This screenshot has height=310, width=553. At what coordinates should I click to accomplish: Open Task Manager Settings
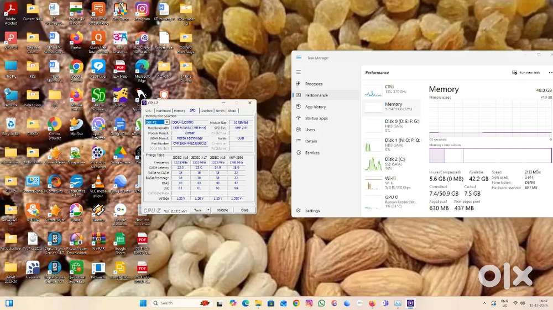click(312, 211)
